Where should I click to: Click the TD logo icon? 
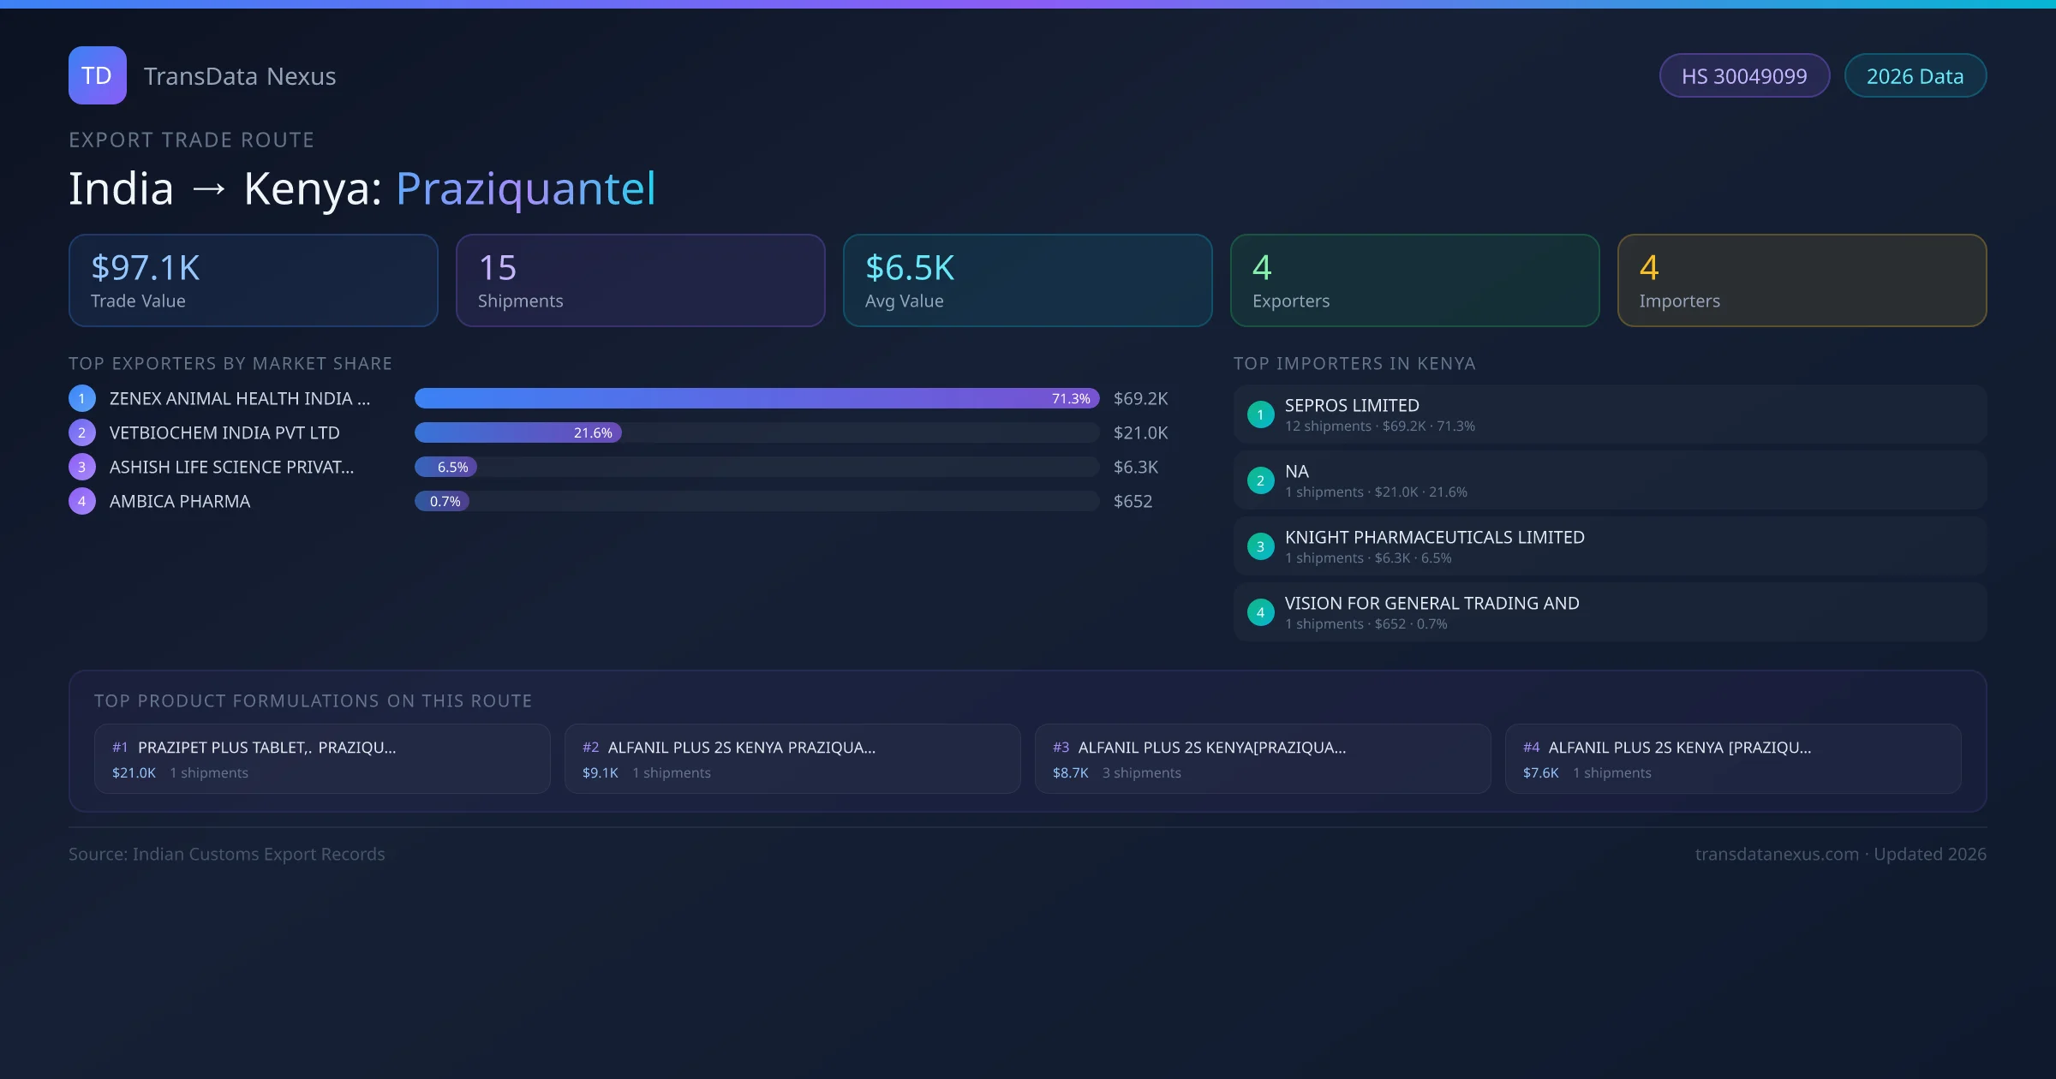coord(97,75)
